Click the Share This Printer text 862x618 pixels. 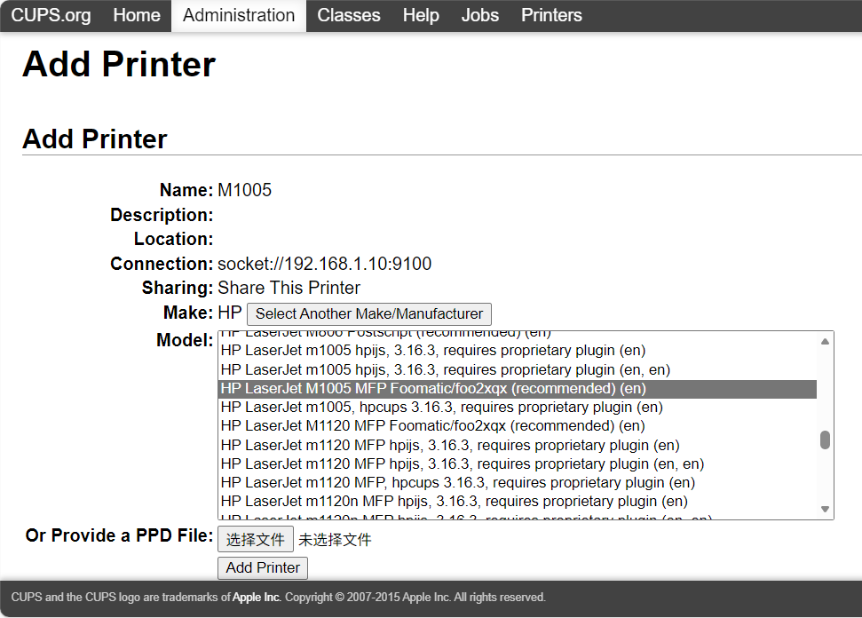point(289,288)
